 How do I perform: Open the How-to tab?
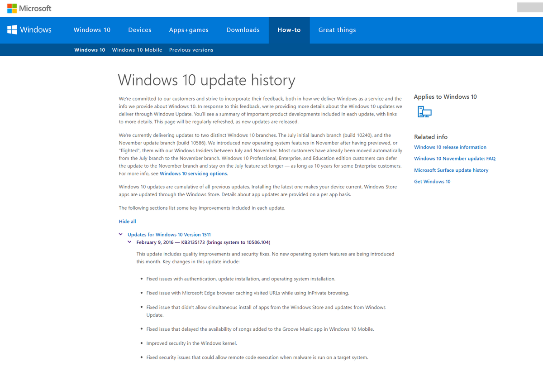pyautogui.click(x=289, y=30)
